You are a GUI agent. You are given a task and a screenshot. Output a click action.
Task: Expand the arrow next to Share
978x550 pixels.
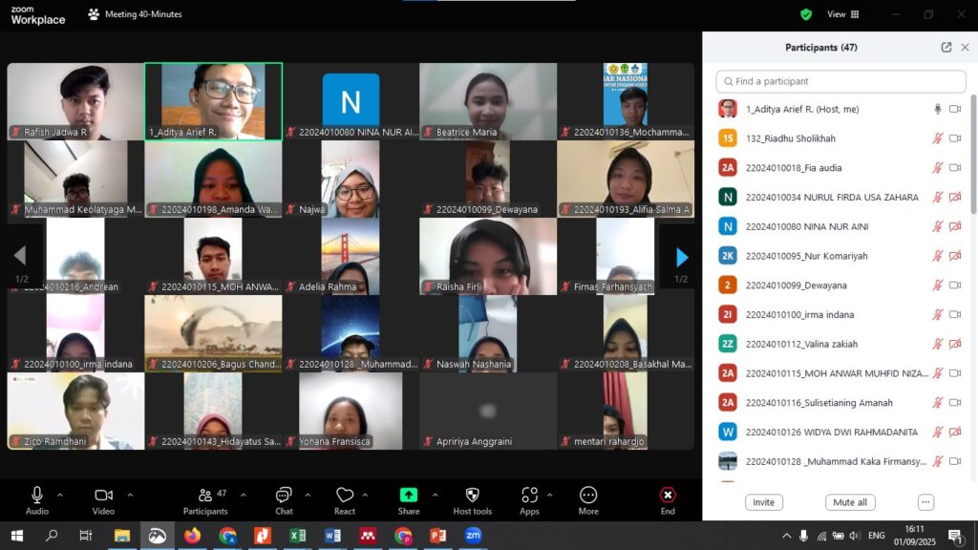coord(435,496)
